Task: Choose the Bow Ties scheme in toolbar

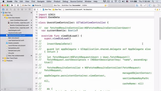Action: click(26, 5)
